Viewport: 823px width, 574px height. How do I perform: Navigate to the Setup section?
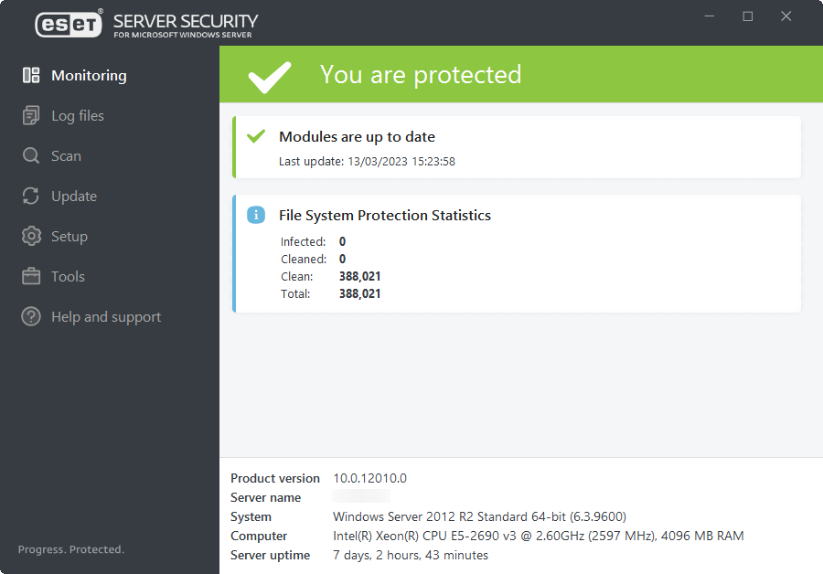(71, 236)
